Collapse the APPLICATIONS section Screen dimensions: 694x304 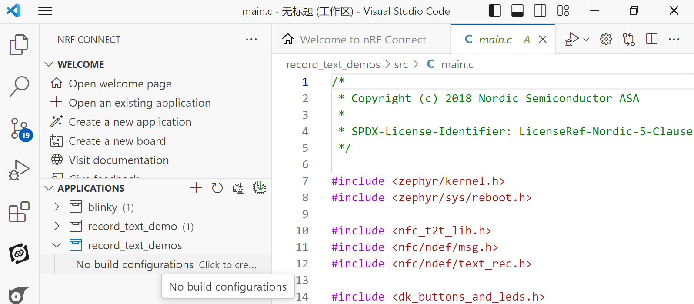[49, 188]
